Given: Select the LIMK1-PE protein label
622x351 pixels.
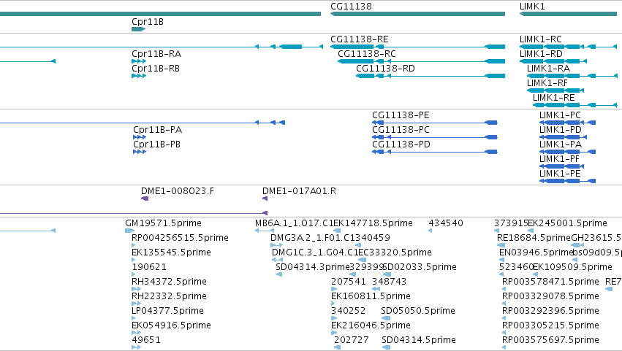Looking at the screenshot, I should point(560,174).
